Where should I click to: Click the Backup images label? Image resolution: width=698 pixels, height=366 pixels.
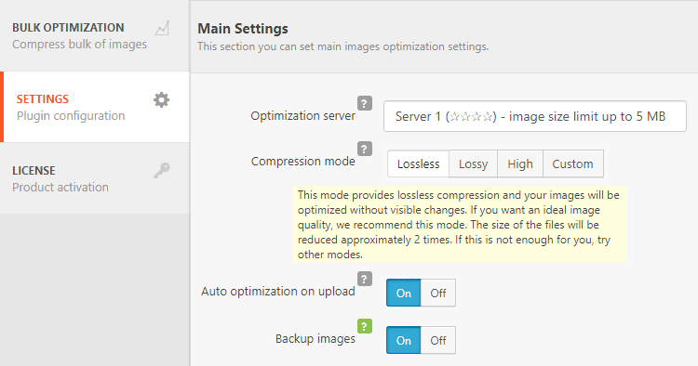click(315, 339)
